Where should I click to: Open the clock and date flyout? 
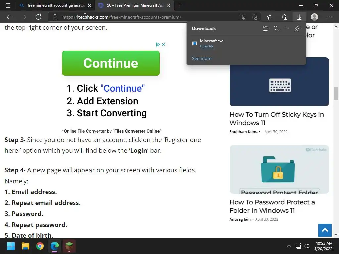coord(323,246)
